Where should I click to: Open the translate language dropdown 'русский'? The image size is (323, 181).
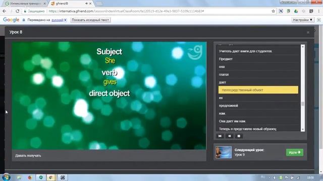59,20
